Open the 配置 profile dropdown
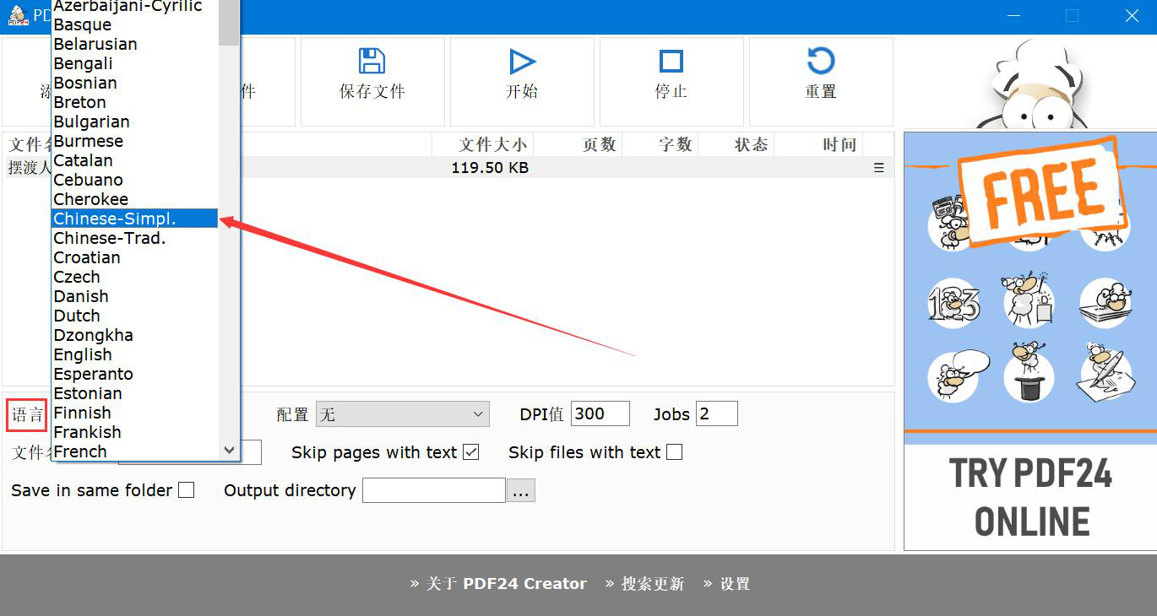Image resolution: width=1157 pixels, height=616 pixels. click(403, 414)
